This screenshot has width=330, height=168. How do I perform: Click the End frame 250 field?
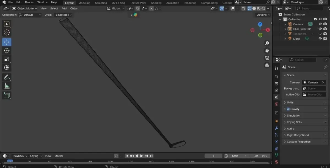tap(260, 156)
